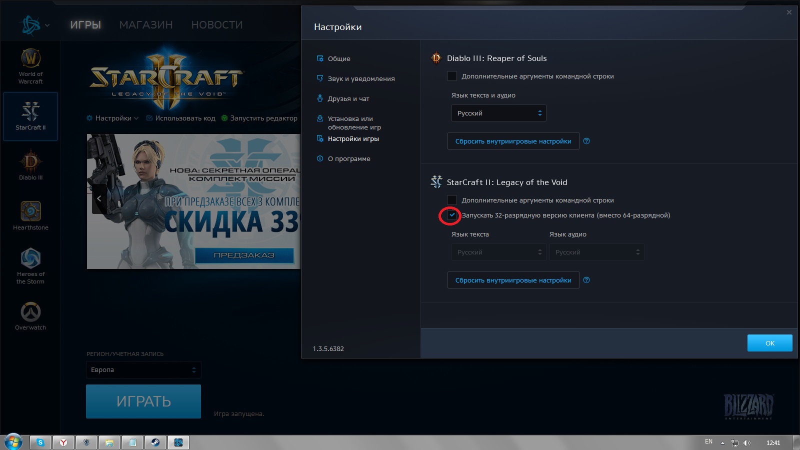Open Звук и уведомления settings section

pyautogui.click(x=355, y=78)
